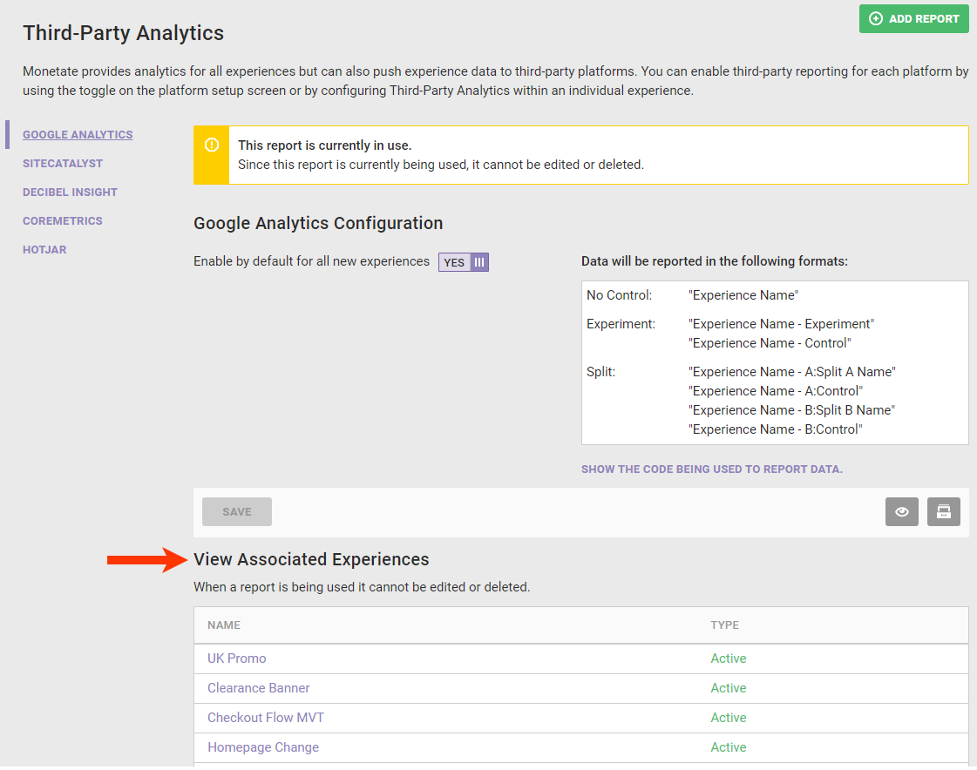
Task: Click the yellow warning exclamation icon
Action: 212,145
